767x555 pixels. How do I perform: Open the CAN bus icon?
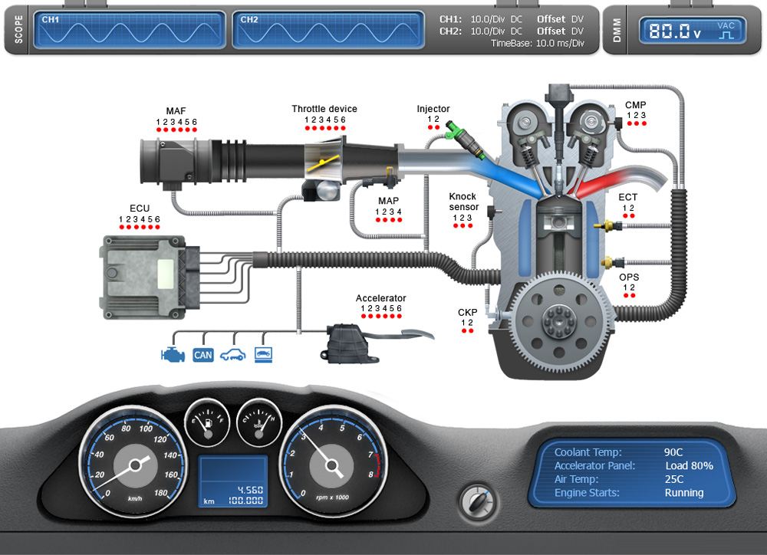pyautogui.click(x=202, y=354)
